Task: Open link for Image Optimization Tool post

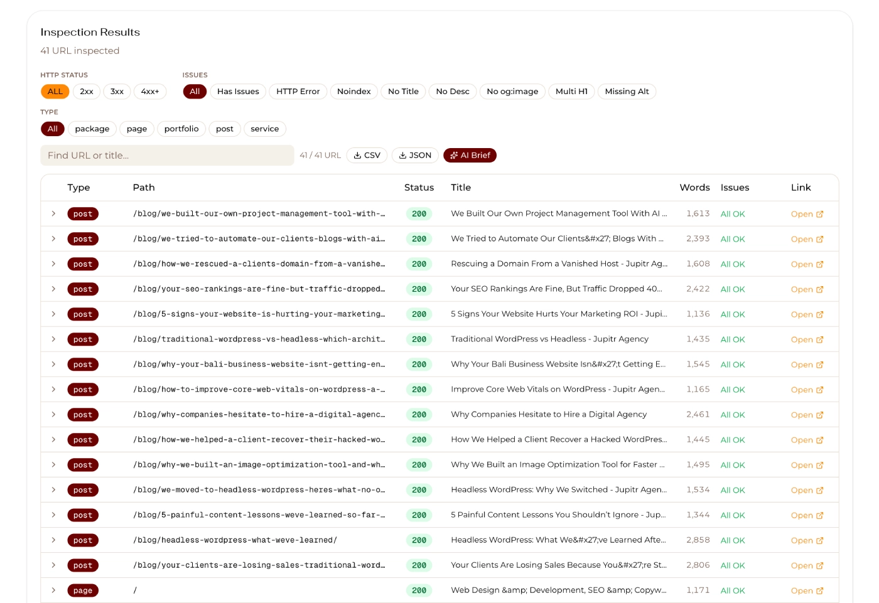Action: [807, 465]
